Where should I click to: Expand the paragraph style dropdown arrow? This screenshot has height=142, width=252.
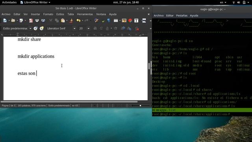coord(30,29)
